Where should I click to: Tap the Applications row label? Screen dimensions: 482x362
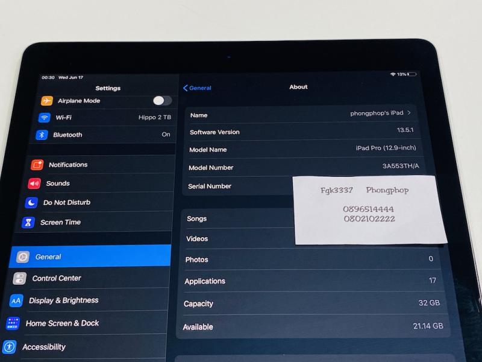click(x=205, y=281)
